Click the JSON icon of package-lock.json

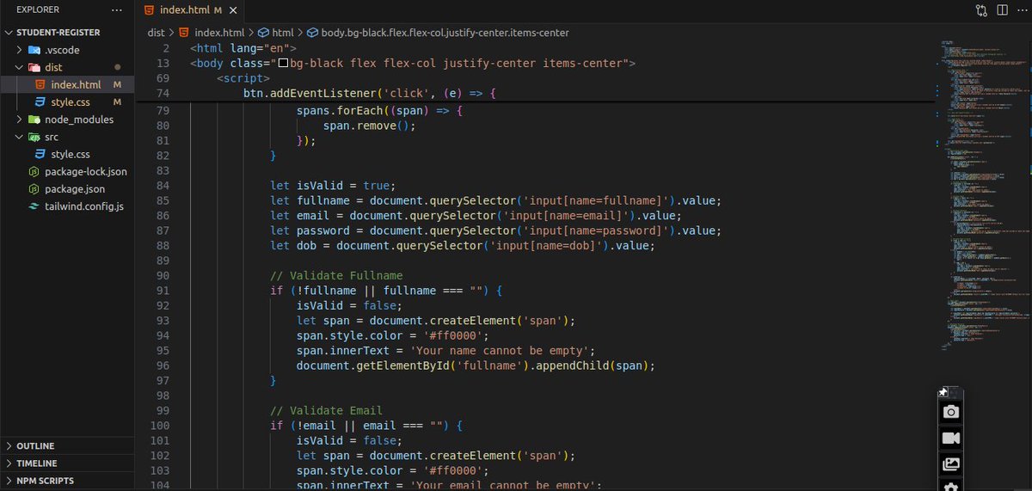(x=34, y=171)
